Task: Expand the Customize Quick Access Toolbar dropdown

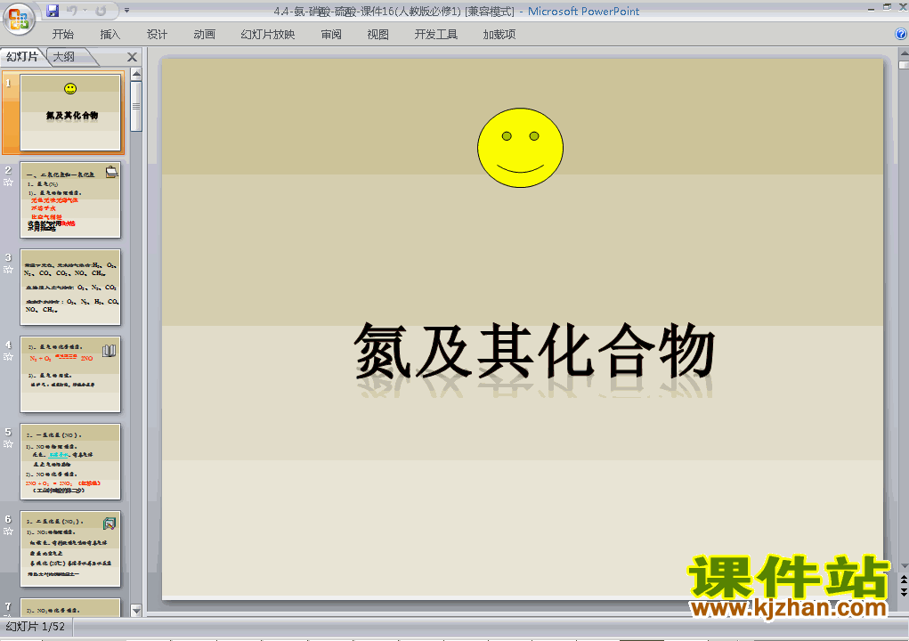Action: [127, 11]
